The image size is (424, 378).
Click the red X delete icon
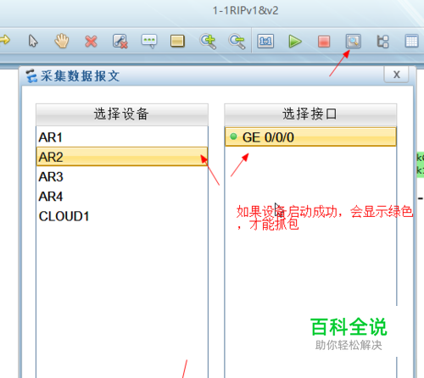click(91, 42)
